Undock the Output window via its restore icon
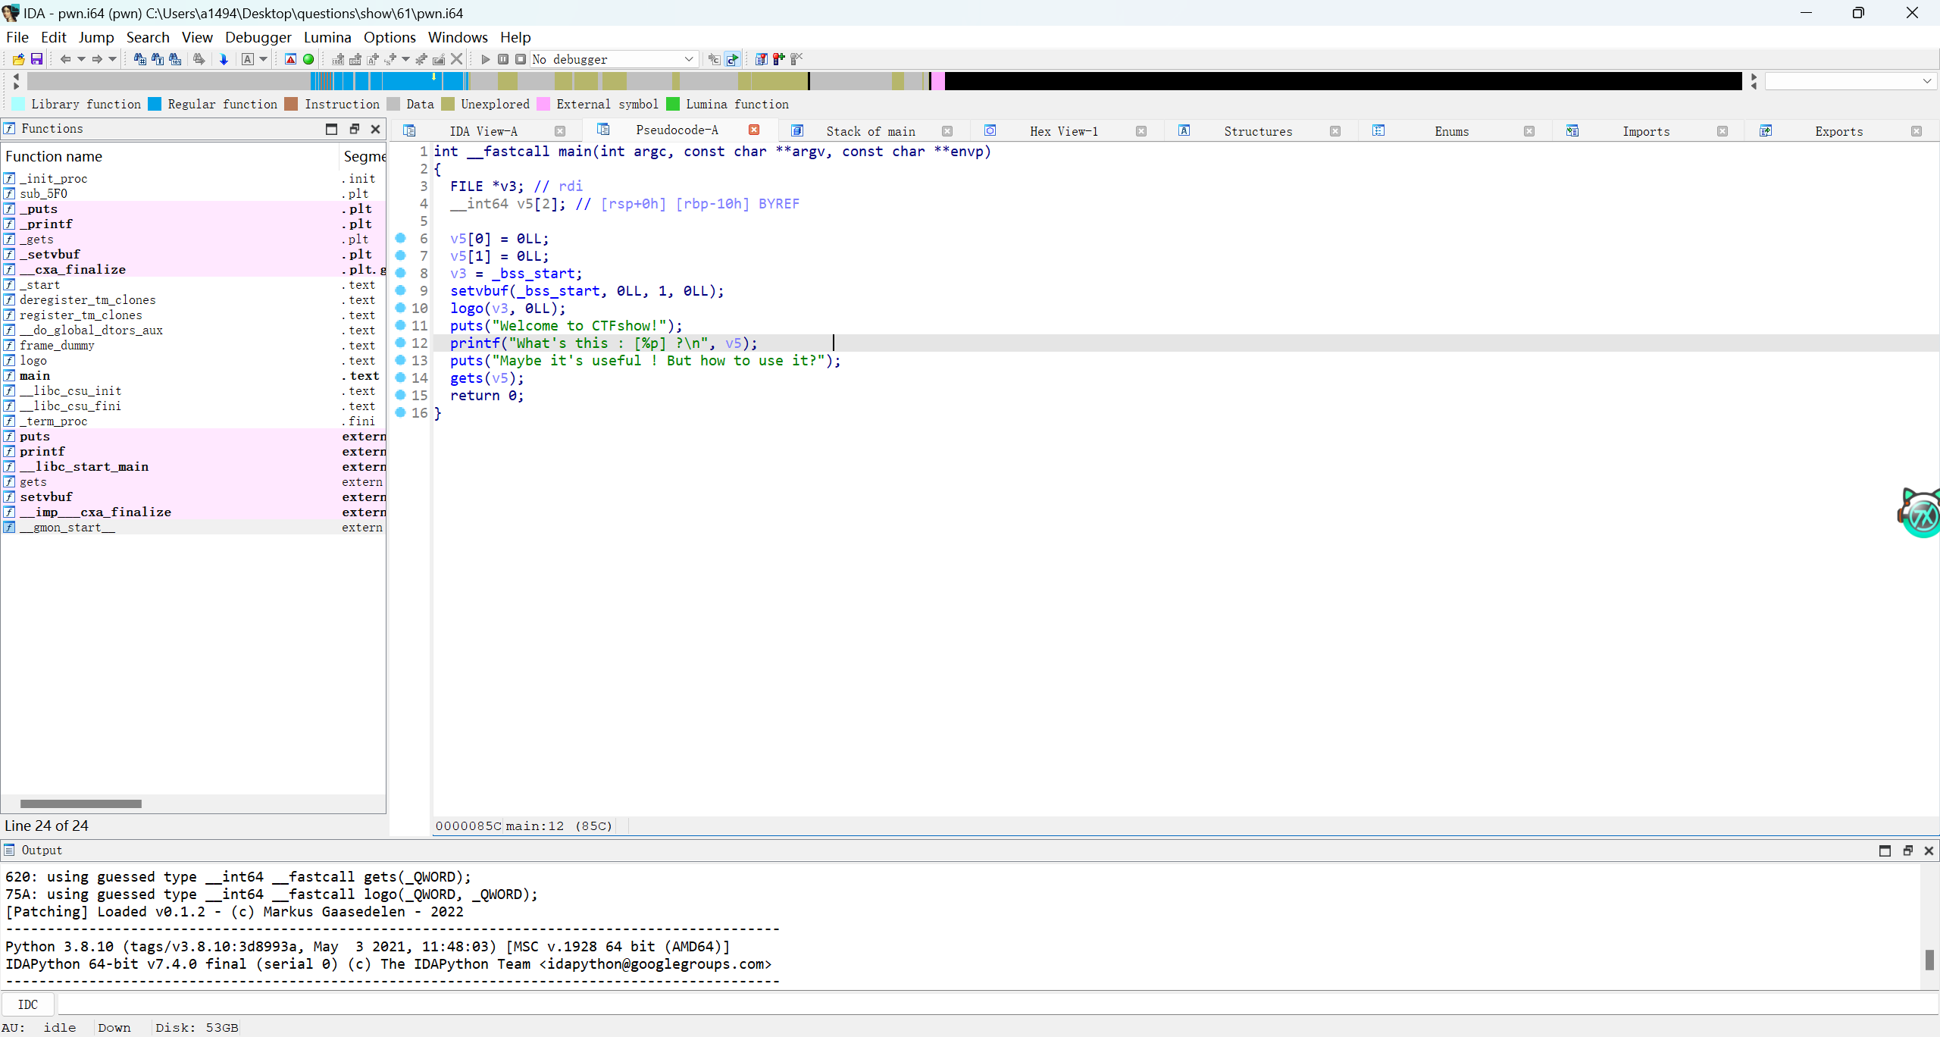The image size is (1940, 1037). point(1907,851)
